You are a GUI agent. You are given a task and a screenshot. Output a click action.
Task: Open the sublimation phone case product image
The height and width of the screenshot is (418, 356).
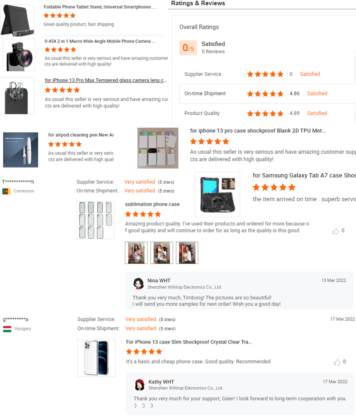pyautogui.click(x=95, y=220)
